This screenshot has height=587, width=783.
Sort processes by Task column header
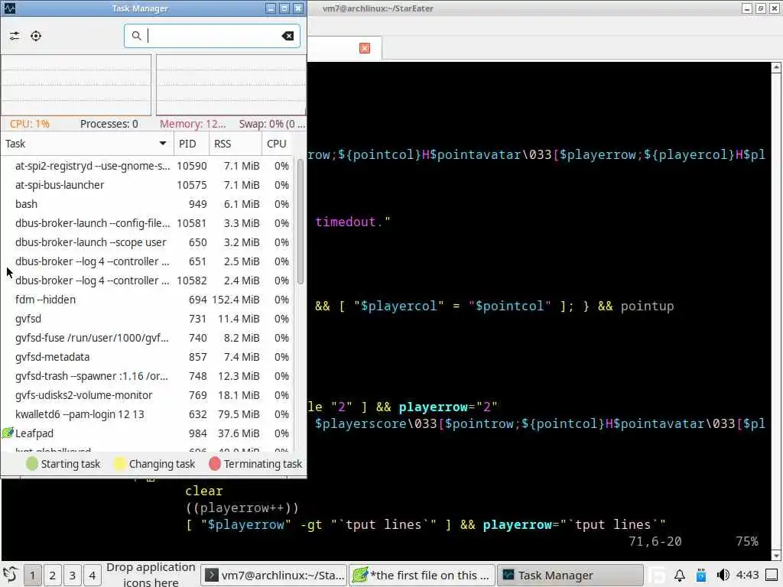(x=87, y=144)
